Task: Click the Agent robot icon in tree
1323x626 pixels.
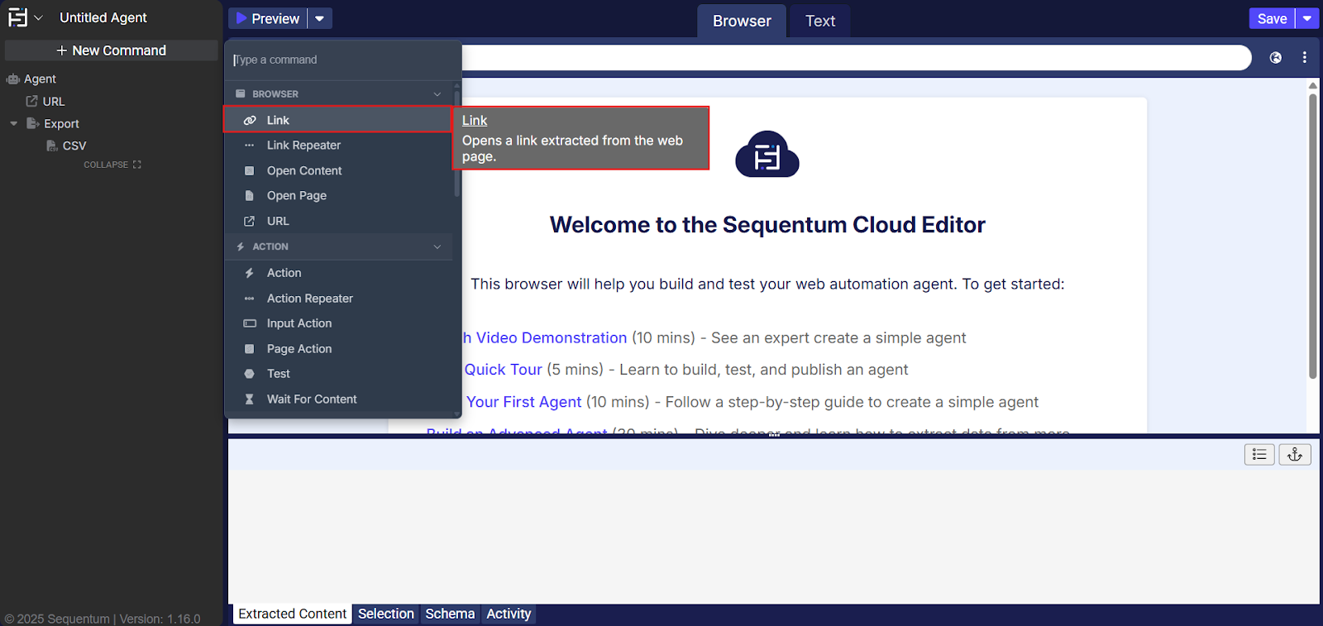Action: [12, 79]
